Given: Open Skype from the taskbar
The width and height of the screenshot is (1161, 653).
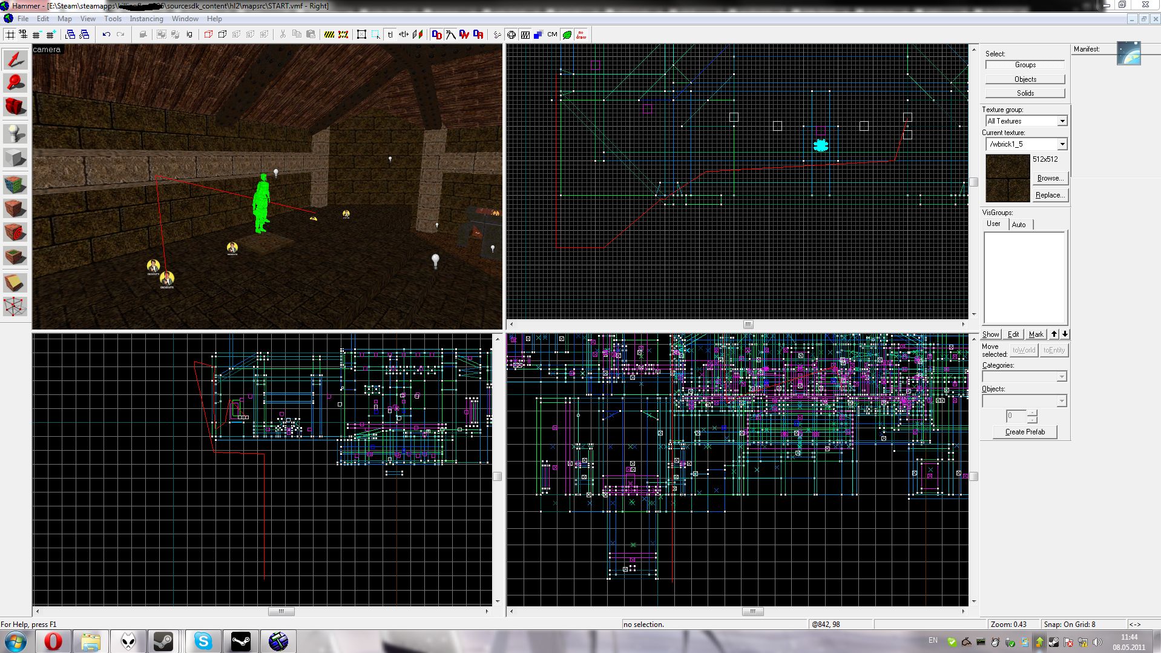Looking at the screenshot, I should (x=203, y=641).
